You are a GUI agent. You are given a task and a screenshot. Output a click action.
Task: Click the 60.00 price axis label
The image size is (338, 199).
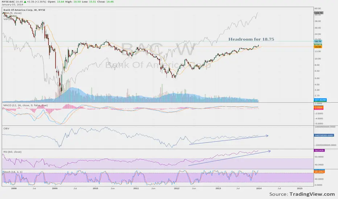(x=318, y=8)
